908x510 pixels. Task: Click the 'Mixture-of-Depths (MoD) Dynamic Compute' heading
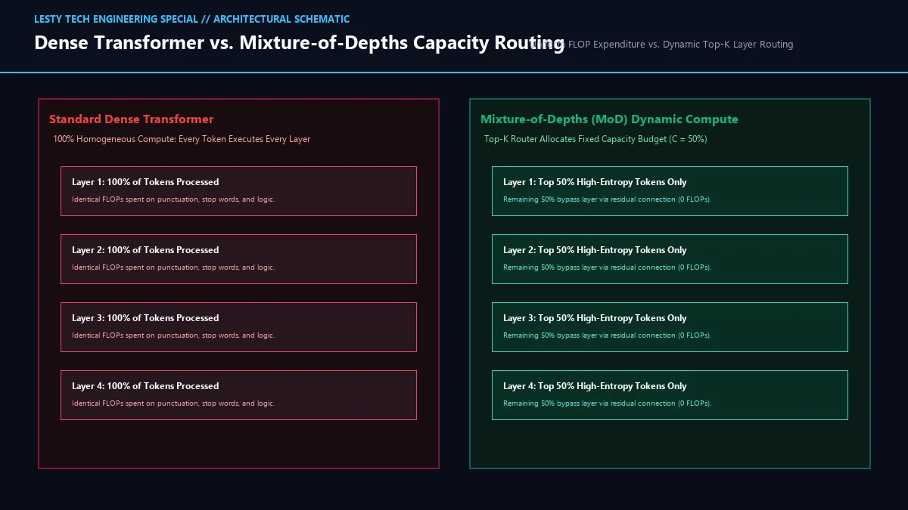click(609, 119)
